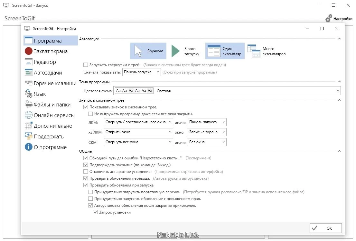Click the Один экземпляр window icon
This screenshot has width=356, height=241.
coord(214,51)
